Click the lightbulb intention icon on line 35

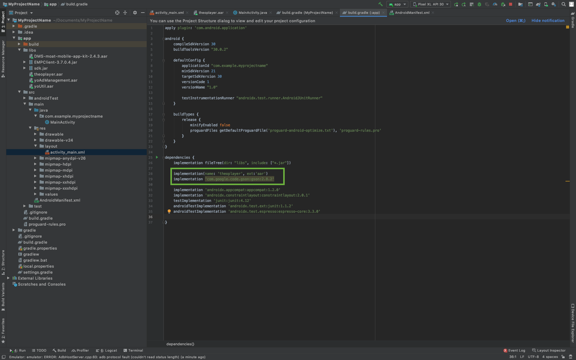169,211
